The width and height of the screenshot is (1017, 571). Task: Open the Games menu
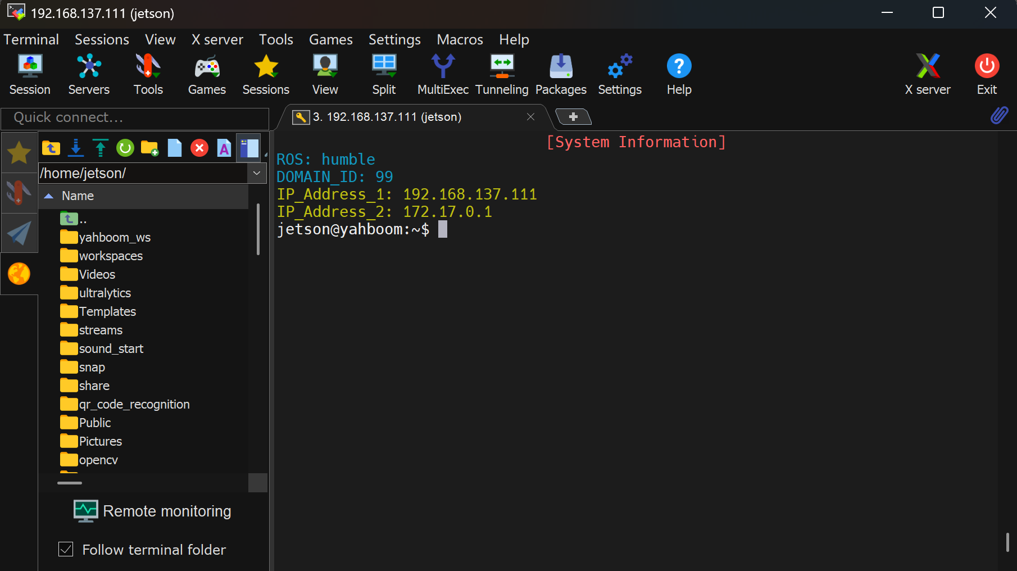click(330, 39)
